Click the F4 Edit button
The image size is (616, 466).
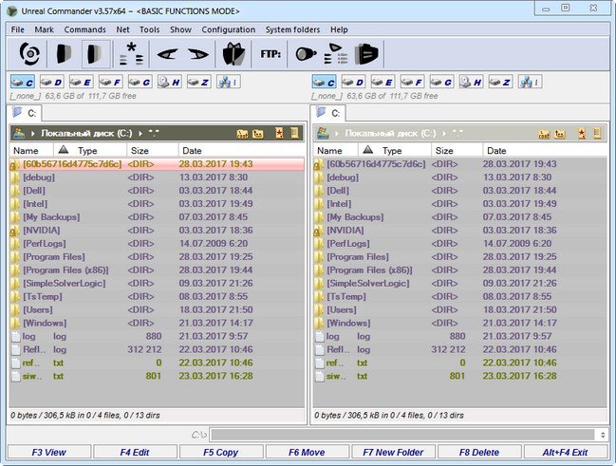coord(135,453)
